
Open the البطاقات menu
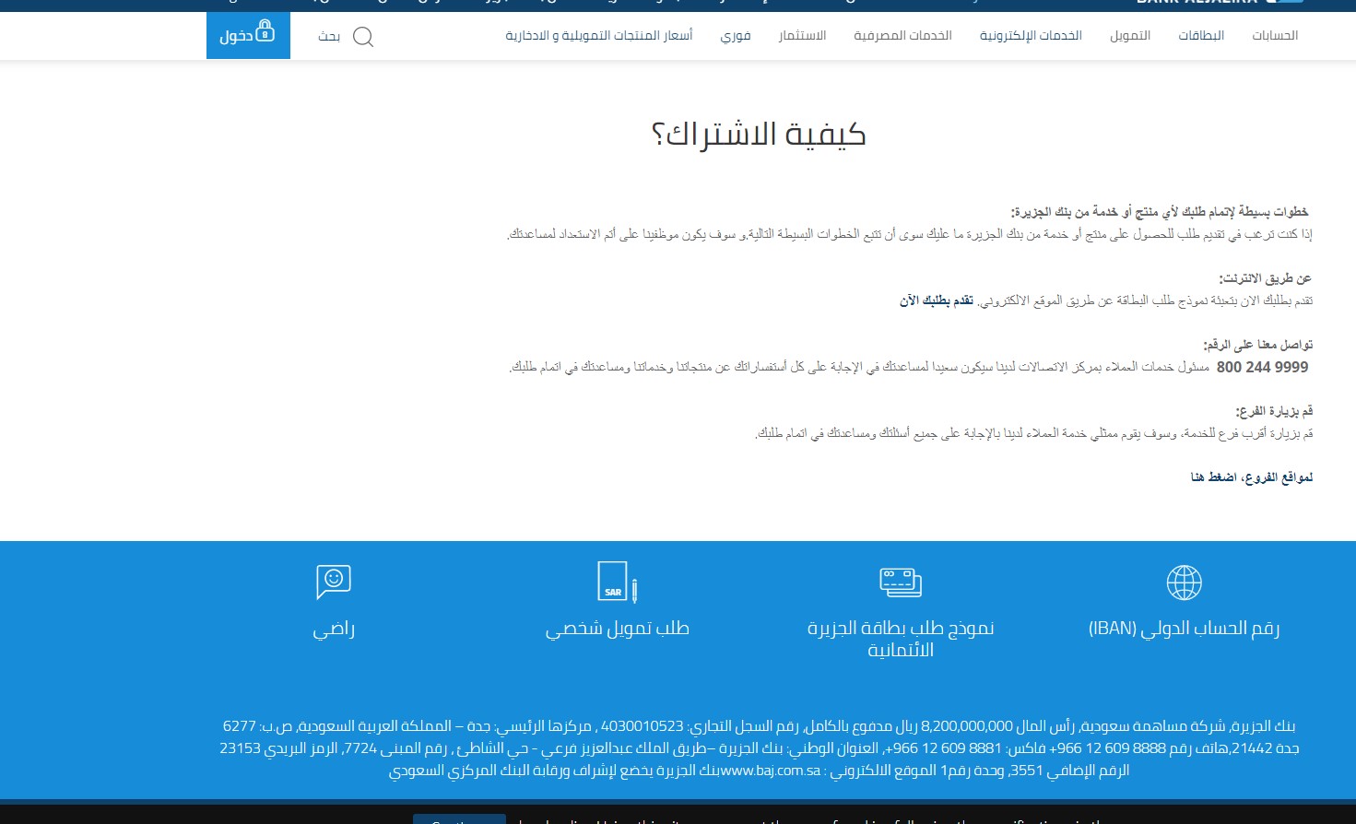1201,36
